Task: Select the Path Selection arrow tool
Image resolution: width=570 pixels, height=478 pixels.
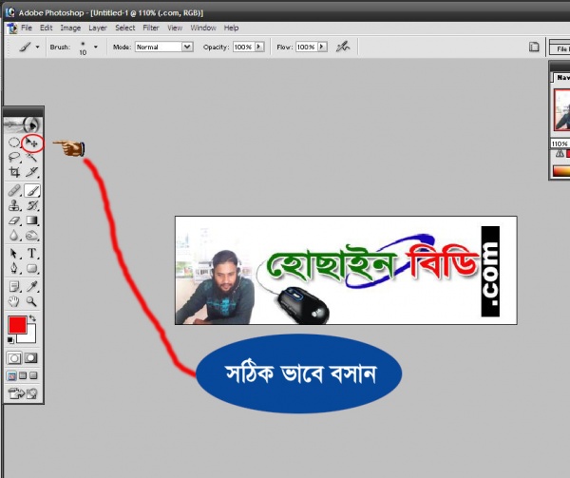Action: [x=14, y=253]
